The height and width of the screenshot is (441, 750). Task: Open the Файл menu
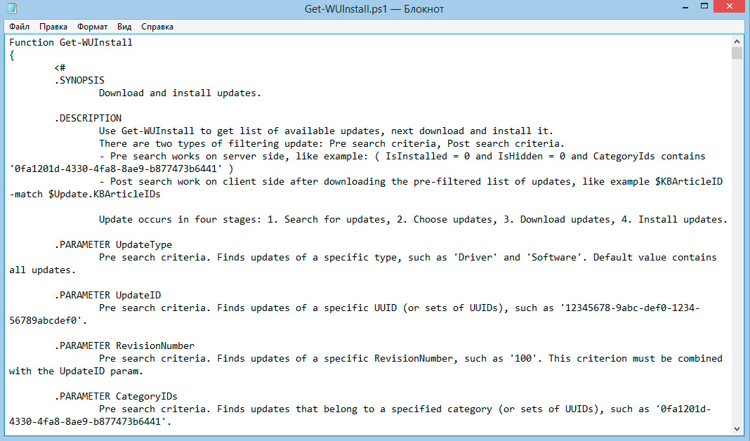pos(19,27)
